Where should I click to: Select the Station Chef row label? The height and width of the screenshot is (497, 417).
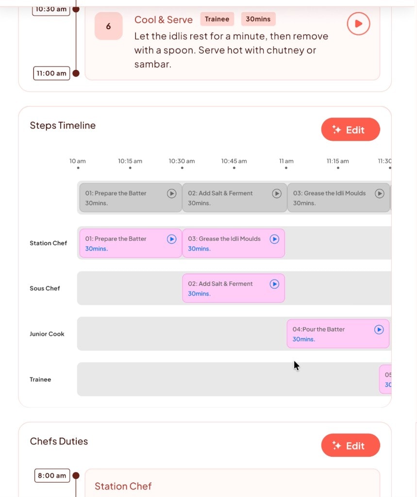coord(48,243)
